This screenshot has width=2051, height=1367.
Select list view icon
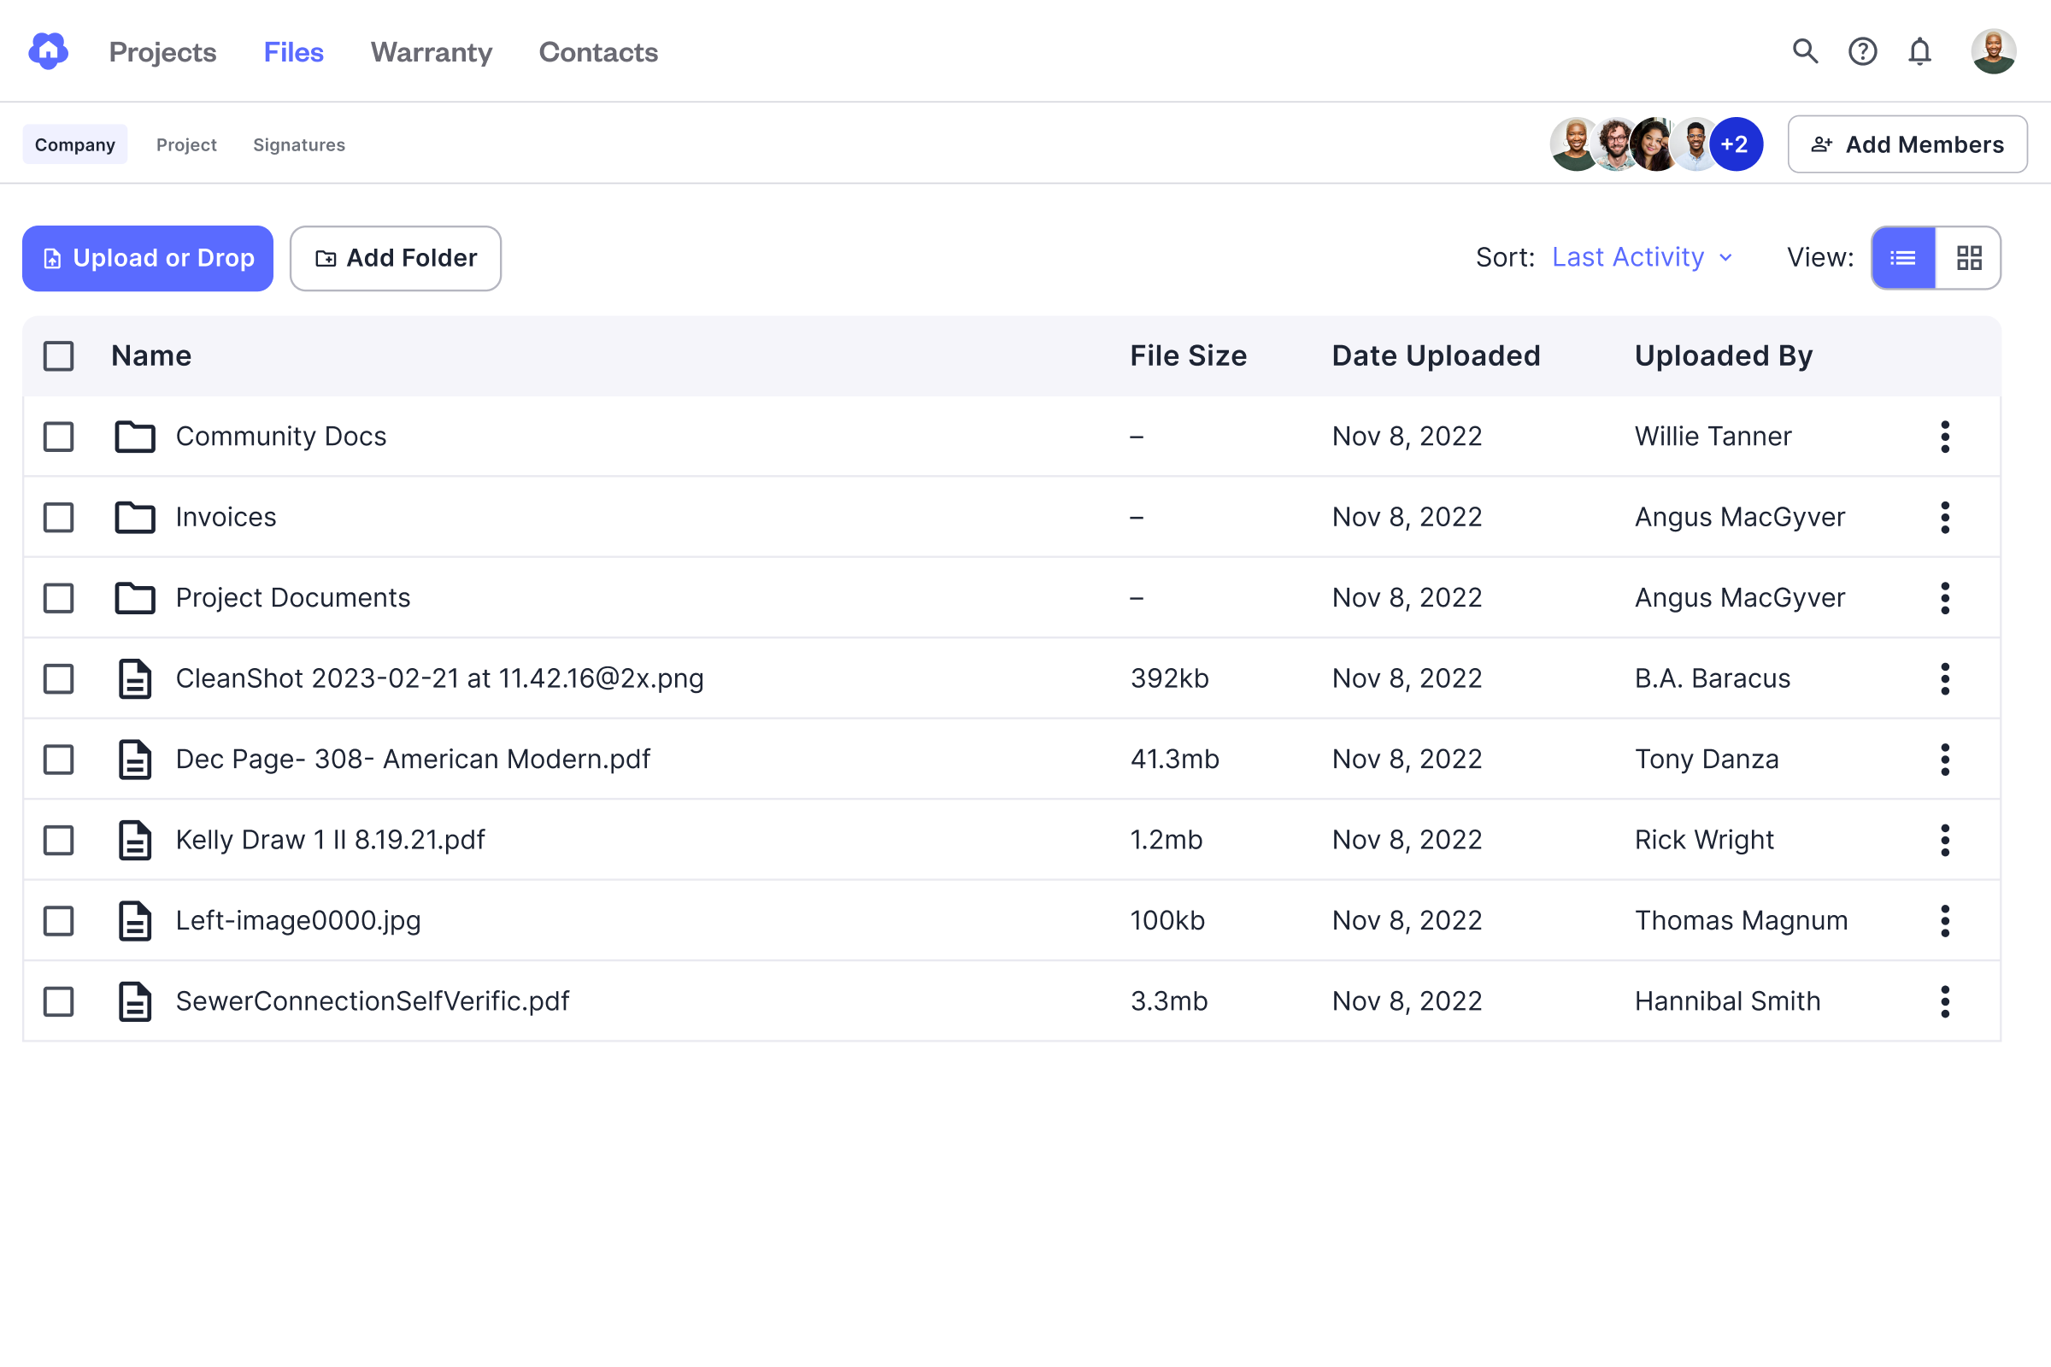(1903, 258)
